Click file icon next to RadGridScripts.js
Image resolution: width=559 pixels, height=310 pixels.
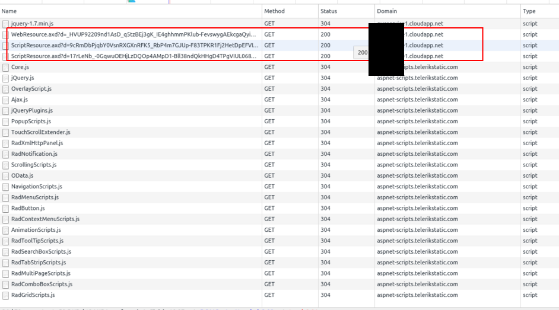click(5, 295)
